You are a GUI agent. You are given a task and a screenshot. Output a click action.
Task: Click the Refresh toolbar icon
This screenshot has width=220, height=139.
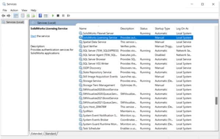click(28, 16)
